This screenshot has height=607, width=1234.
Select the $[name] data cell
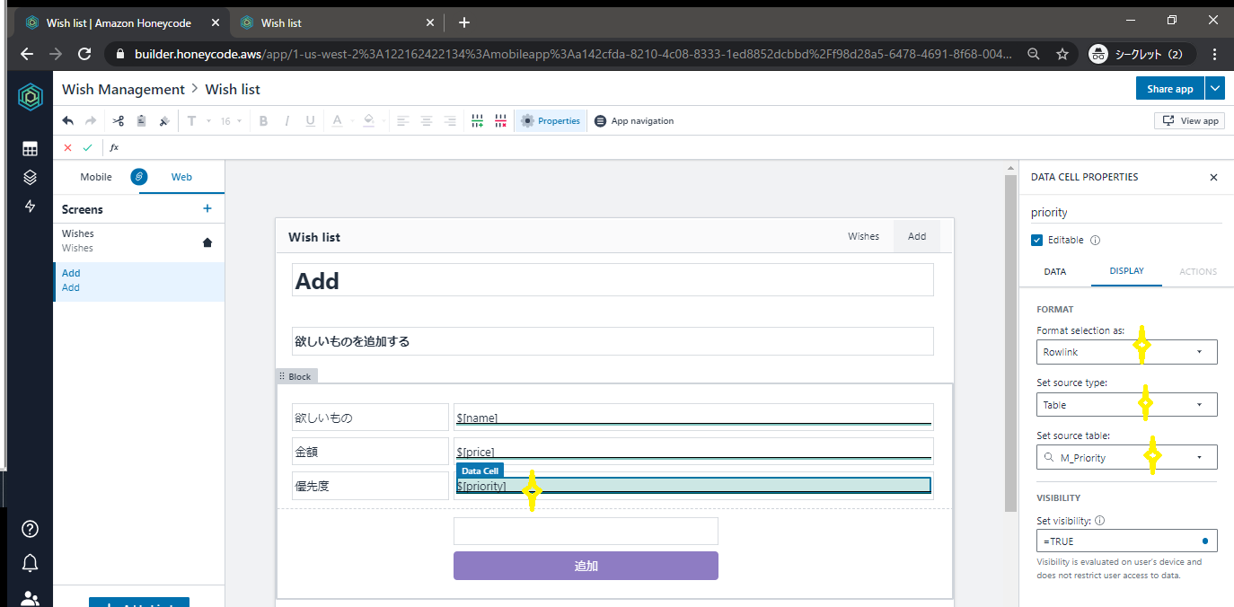[x=693, y=418]
